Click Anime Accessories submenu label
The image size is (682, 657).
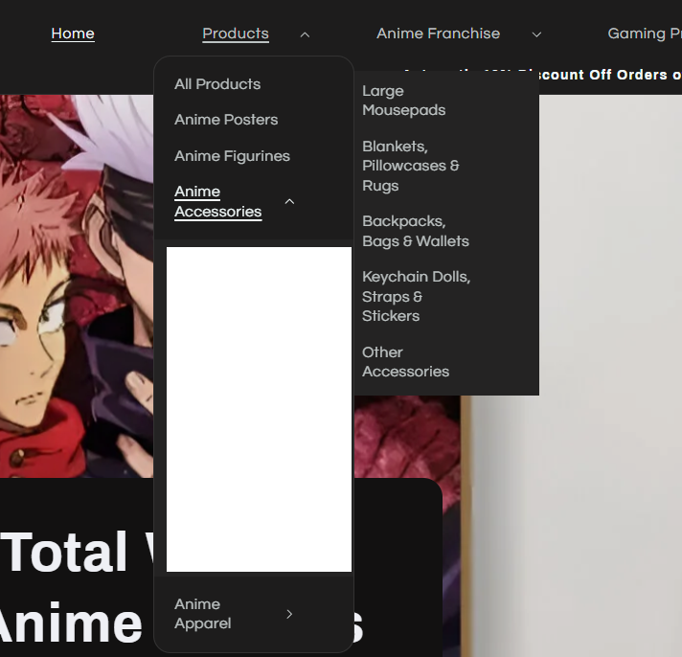[217, 201]
